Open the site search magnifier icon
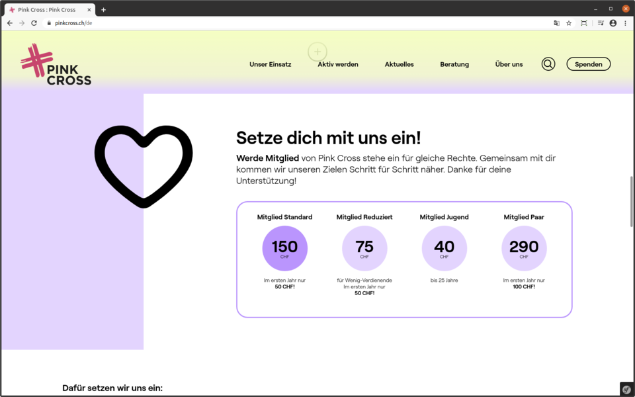 click(x=548, y=64)
